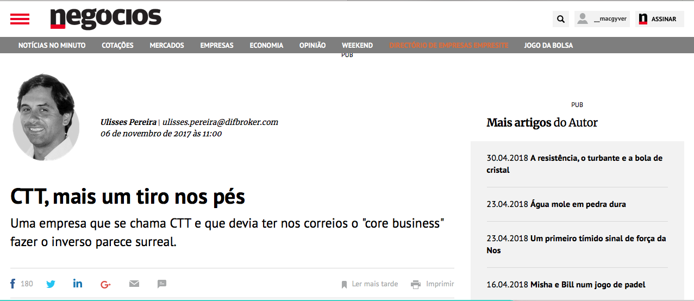This screenshot has width=694, height=301.
Task: Share the article on Twitter
Action: (51, 284)
